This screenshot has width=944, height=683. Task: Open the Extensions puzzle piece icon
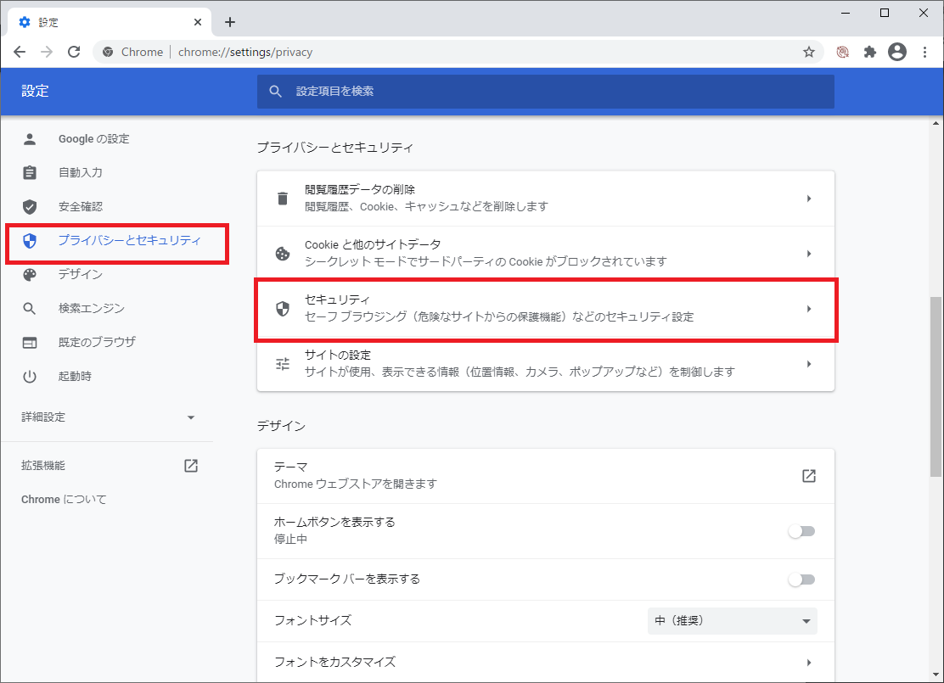point(869,52)
